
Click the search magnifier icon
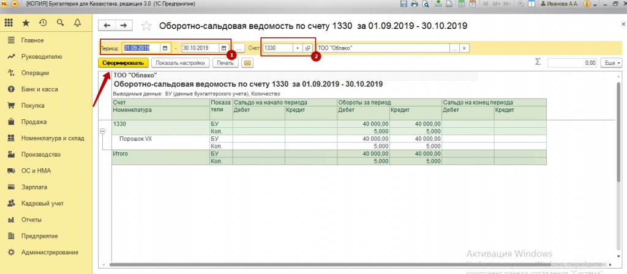point(60,23)
